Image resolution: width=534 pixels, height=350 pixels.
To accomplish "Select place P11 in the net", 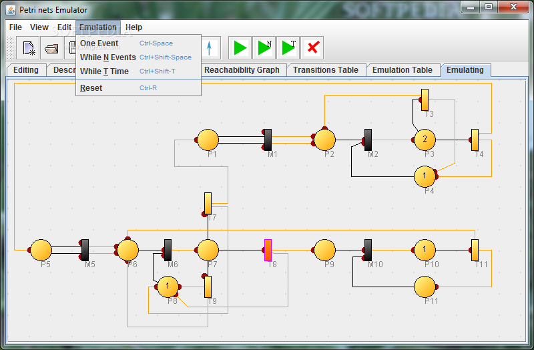I will pos(425,287).
